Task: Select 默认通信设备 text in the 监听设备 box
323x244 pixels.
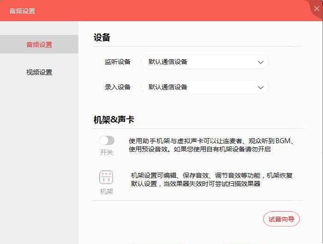Action: tap(168, 62)
